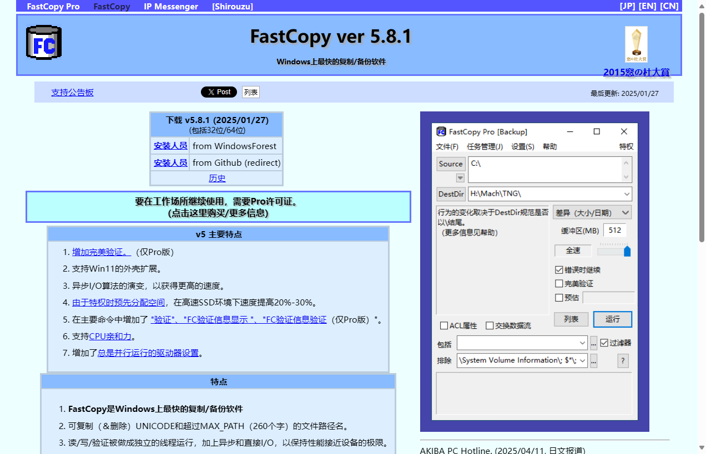Click the X Post share button

click(x=219, y=91)
